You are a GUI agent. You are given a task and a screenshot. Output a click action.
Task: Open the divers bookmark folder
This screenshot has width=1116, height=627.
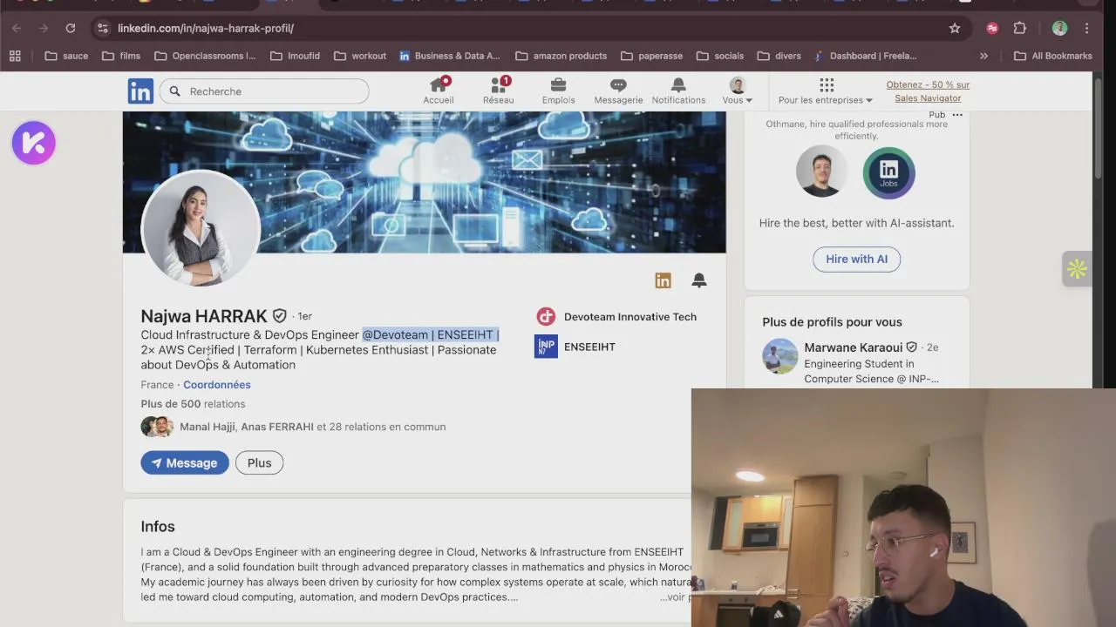779,56
